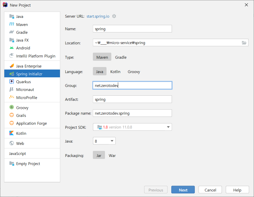Select the Micronaut generator entry
254x197 pixels.
[32, 89]
